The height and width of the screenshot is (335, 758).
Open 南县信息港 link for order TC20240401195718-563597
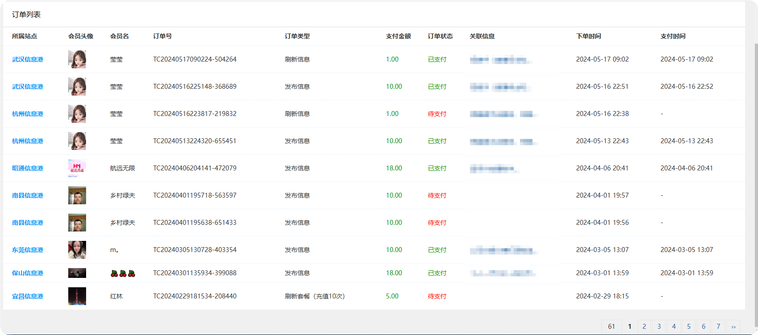[x=28, y=195]
